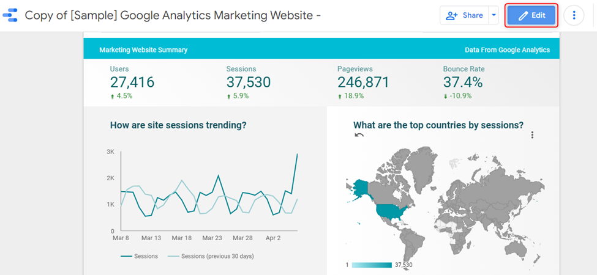Click the Sessions (previous 30 days) legend entry

(x=211, y=256)
